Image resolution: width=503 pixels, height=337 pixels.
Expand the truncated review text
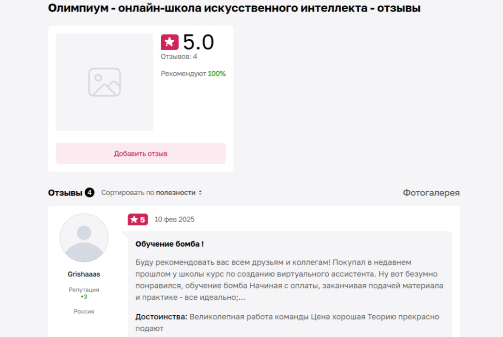pos(242,297)
